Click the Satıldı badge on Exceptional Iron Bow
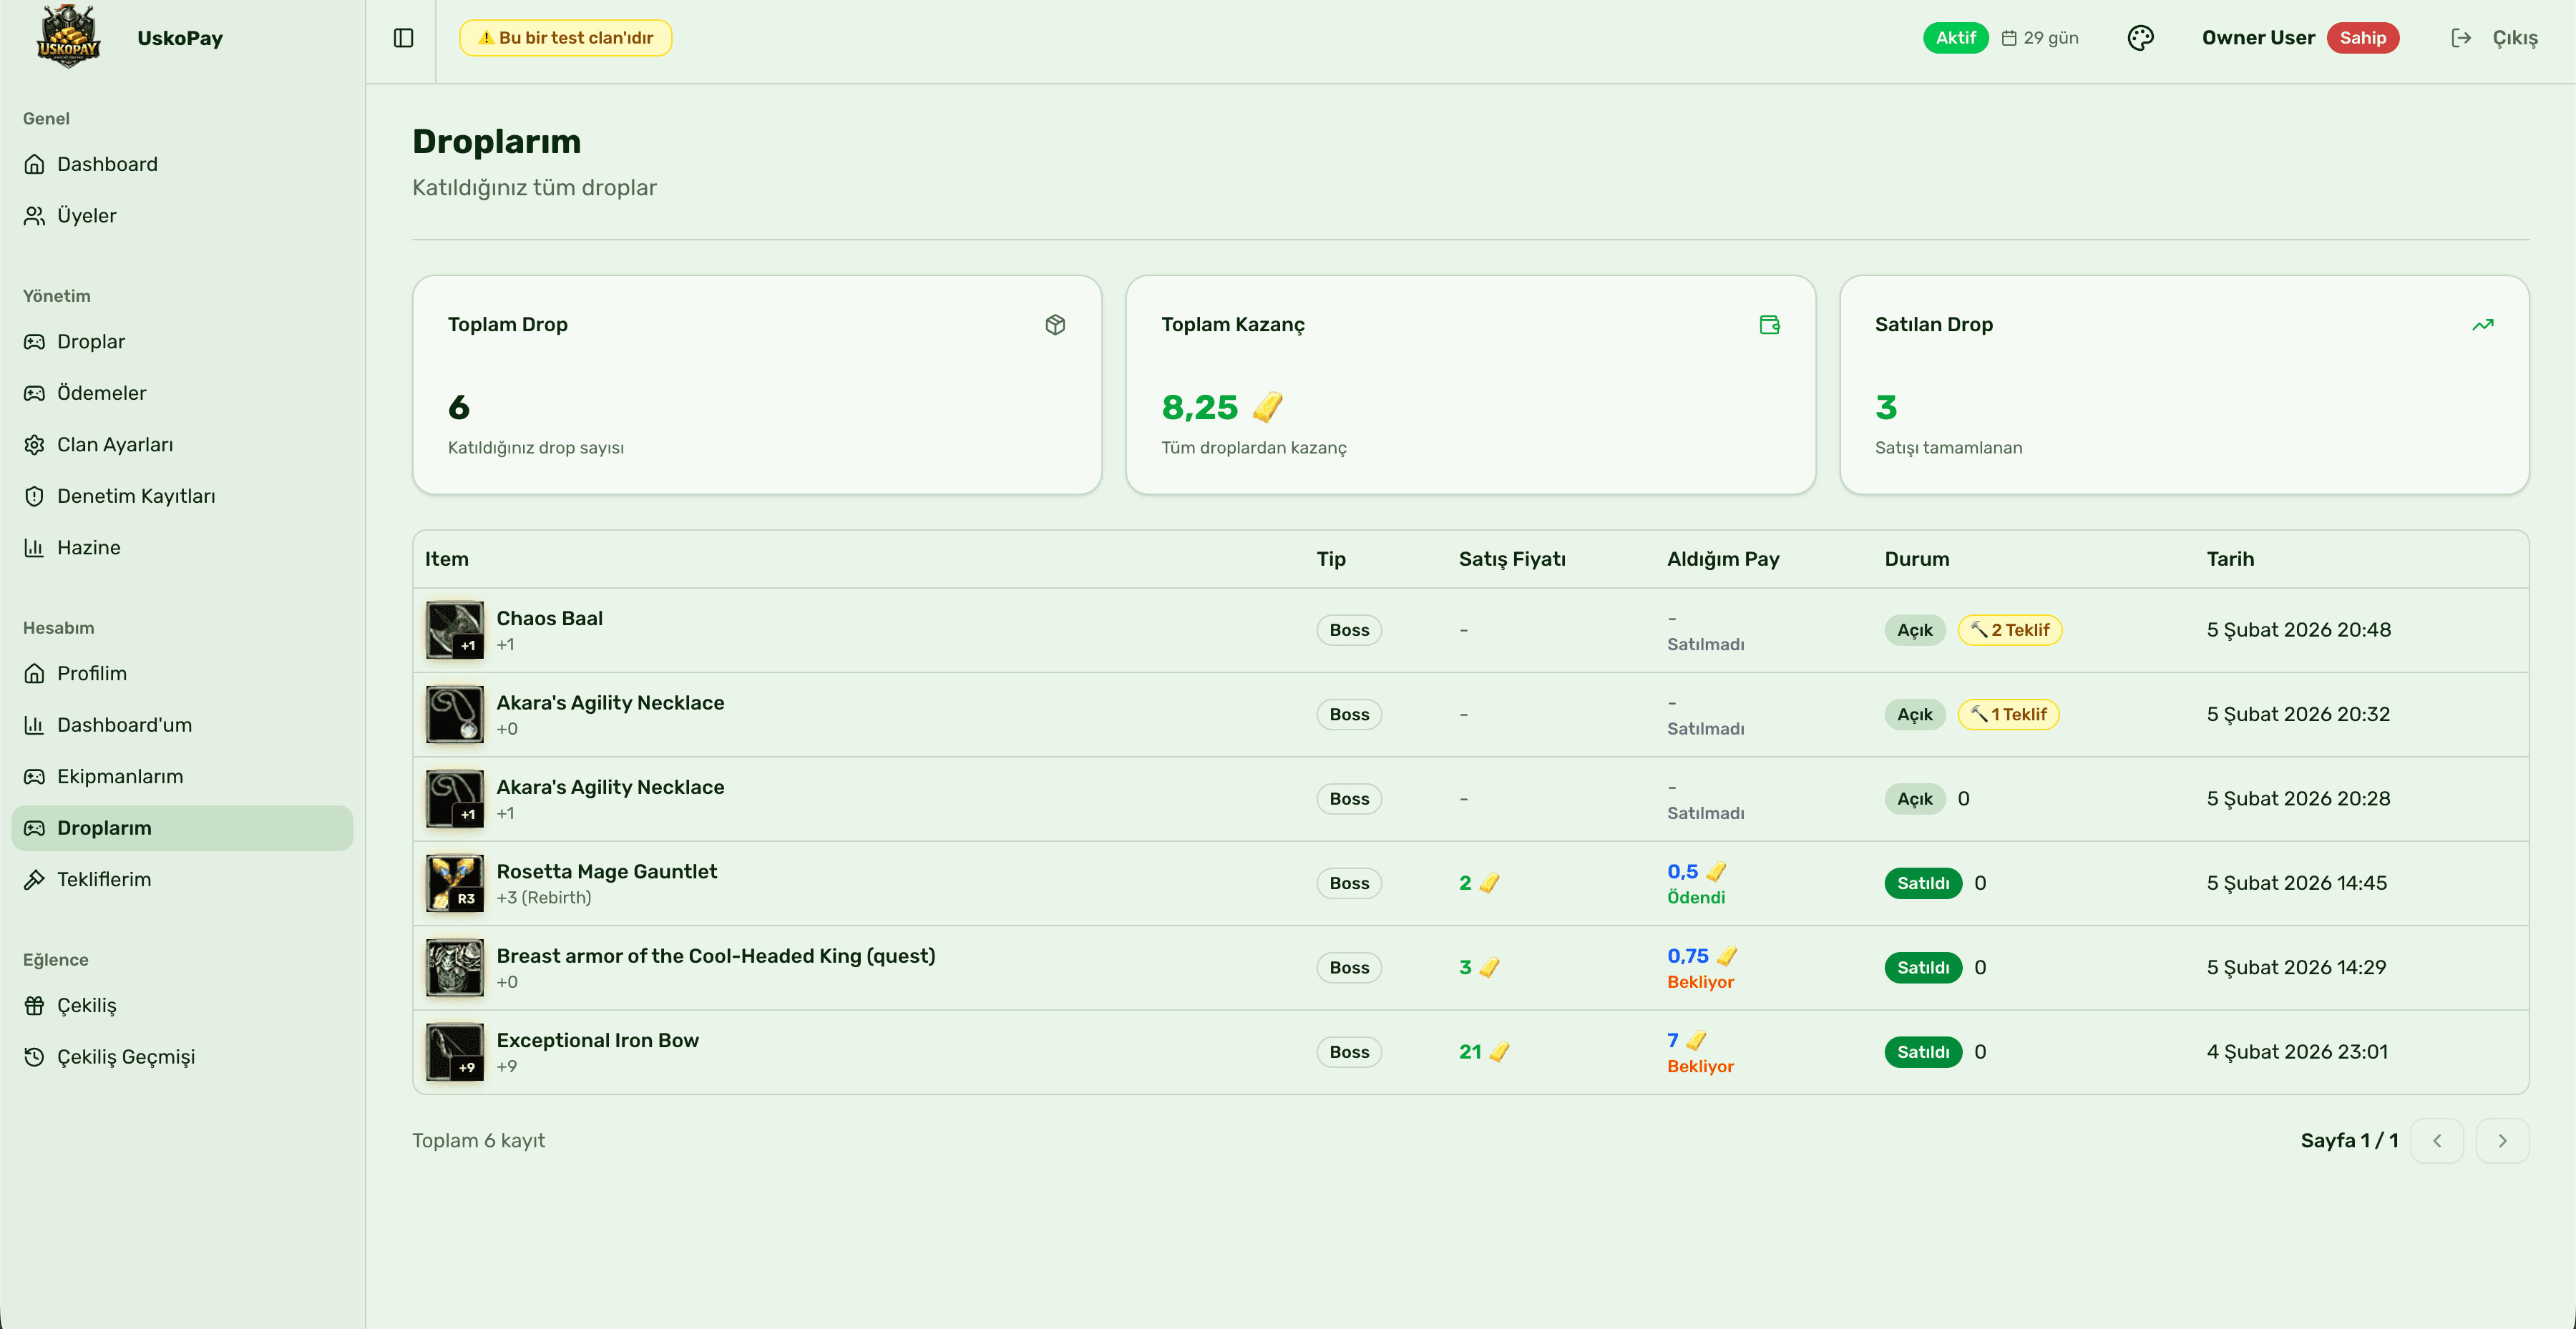 (1922, 1051)
